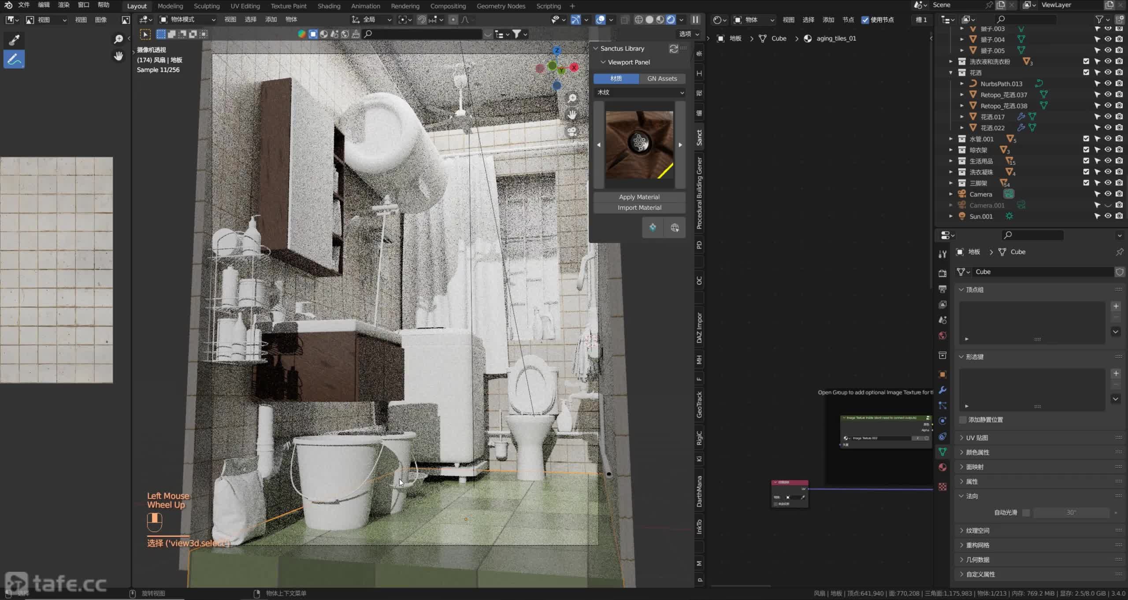Open 全局 transform orientation dropdown
Viewport: 1128px width, 600px height.
click(371, 20)
